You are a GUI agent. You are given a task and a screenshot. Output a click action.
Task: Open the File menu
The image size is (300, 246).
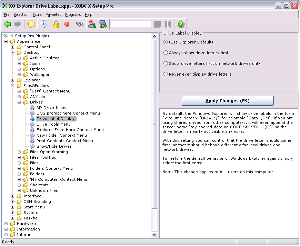7,14
